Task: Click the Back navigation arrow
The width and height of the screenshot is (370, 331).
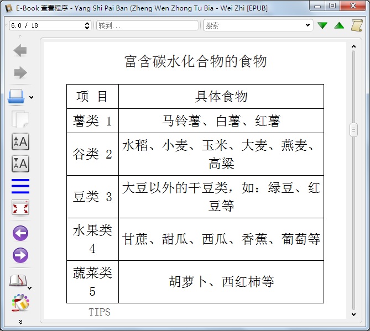Action: 20,51
